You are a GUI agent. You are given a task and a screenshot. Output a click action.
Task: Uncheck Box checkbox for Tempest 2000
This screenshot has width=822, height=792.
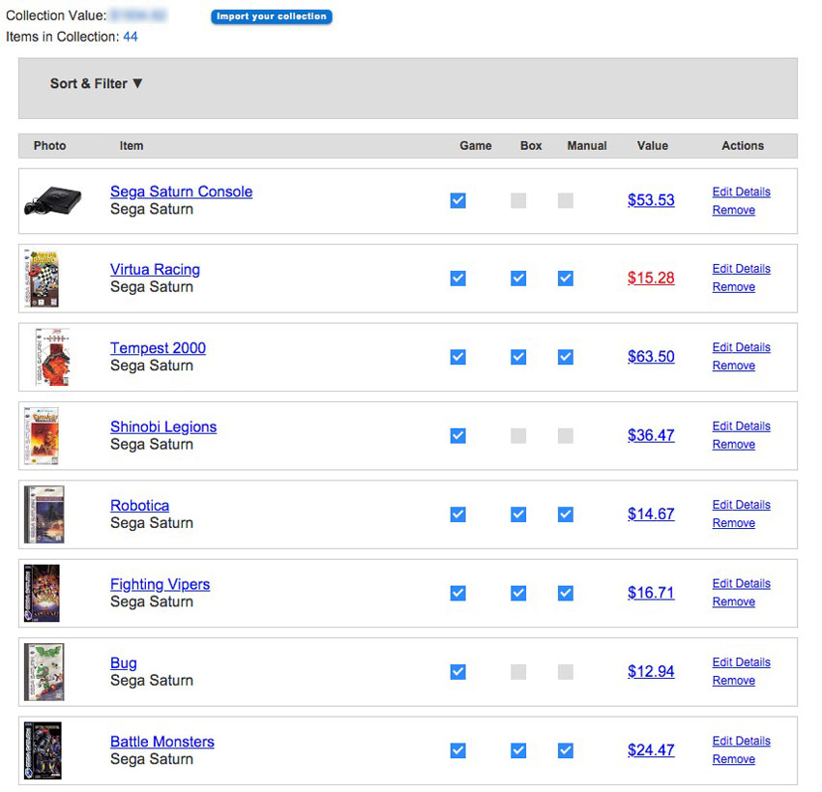(x=518, y=357)
